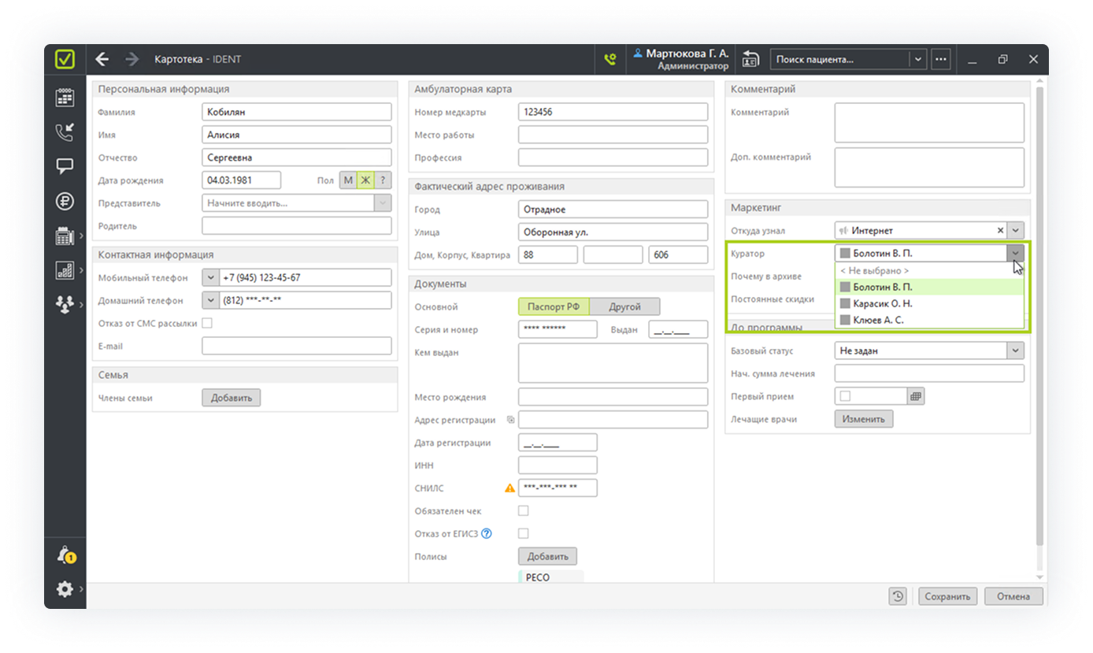The height and width of the screenshot is (653, 1093).
Task: Select gender М toggle
Action: [x=348, y=180]
